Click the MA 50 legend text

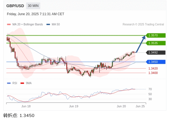[56, 25]
